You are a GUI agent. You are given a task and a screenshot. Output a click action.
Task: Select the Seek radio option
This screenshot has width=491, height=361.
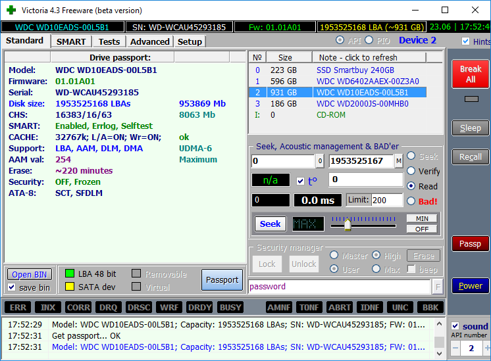tap(411, 156)
